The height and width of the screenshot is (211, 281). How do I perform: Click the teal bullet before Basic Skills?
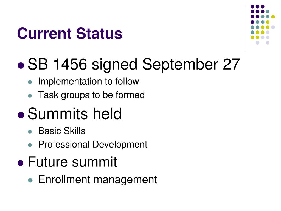(x=30, y=132)
